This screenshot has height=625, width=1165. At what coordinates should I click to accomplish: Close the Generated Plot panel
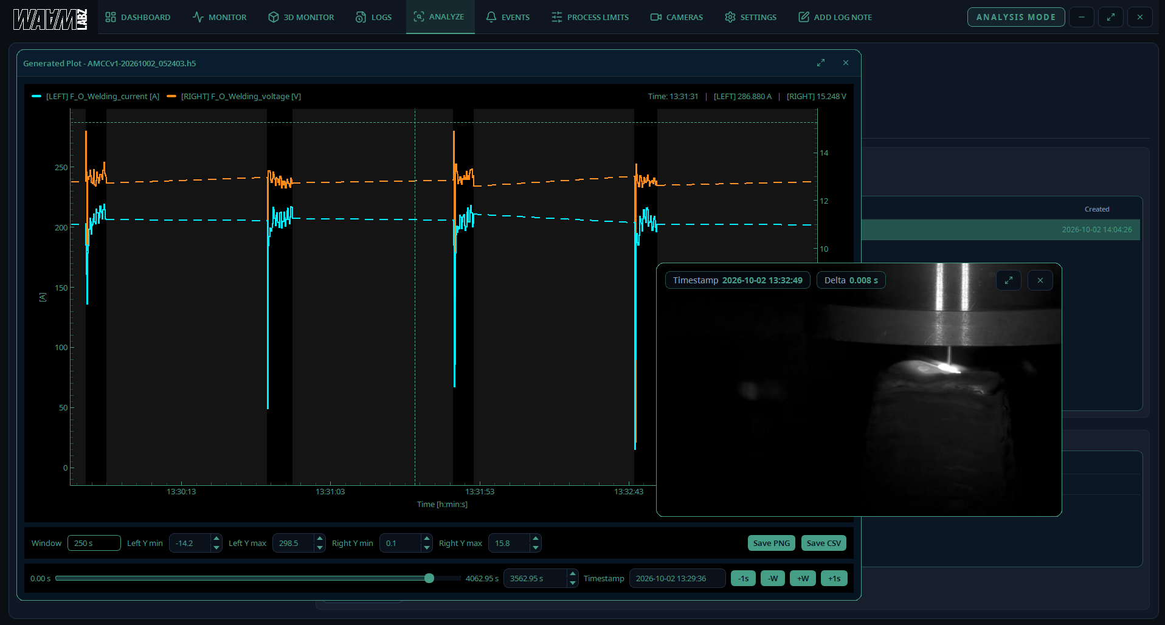tap(846, 63)
